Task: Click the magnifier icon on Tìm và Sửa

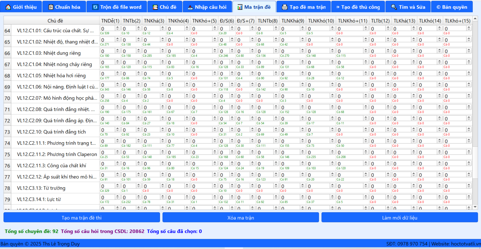Action: 393,7
